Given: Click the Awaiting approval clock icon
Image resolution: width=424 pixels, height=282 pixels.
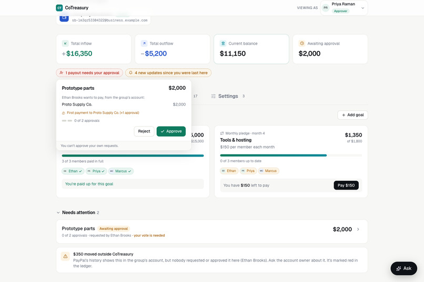Looking at the screenshot, I should click(x=302, y=44).
